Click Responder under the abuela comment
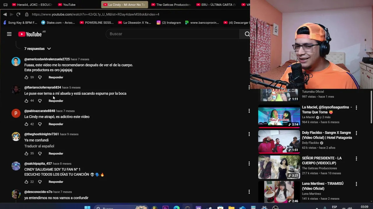This screenshot has height=209, width=373. pos(56,101)
